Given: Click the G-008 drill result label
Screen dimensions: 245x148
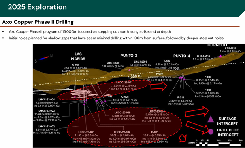Looking at the screenshot, I should 76,70.
